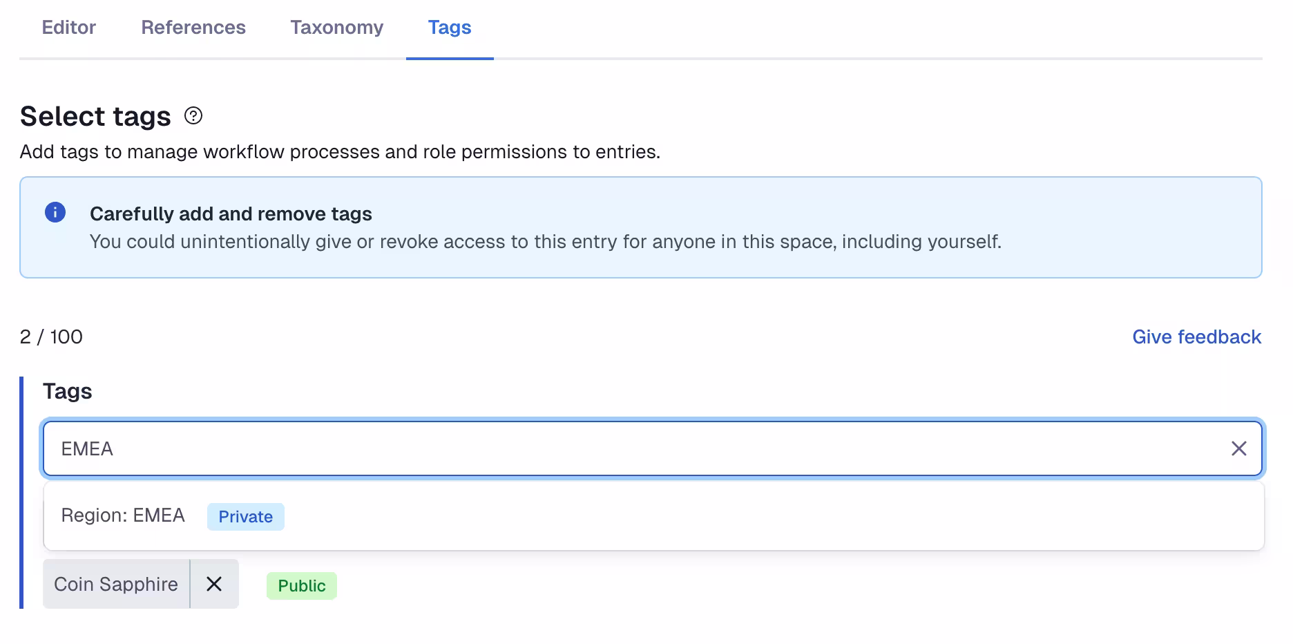This screenshot has height=644, width=1293.
Task: Open the Editor tab
Action: [68, 28]
